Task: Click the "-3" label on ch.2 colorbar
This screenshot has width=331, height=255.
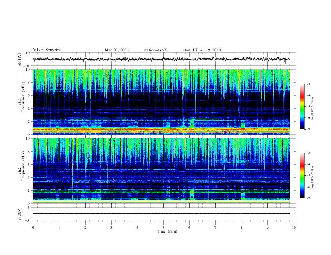Action: pyautogui.click(x=308, y=153)
